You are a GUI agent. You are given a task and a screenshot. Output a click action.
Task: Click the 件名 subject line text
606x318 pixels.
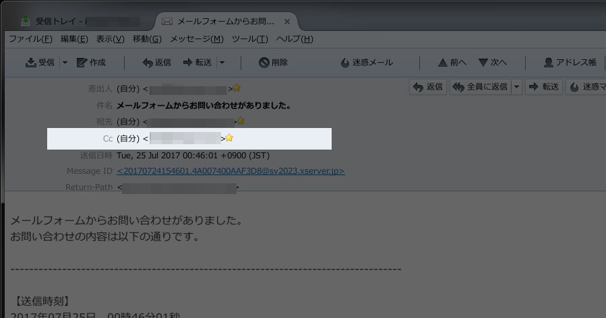click(204, 106)
